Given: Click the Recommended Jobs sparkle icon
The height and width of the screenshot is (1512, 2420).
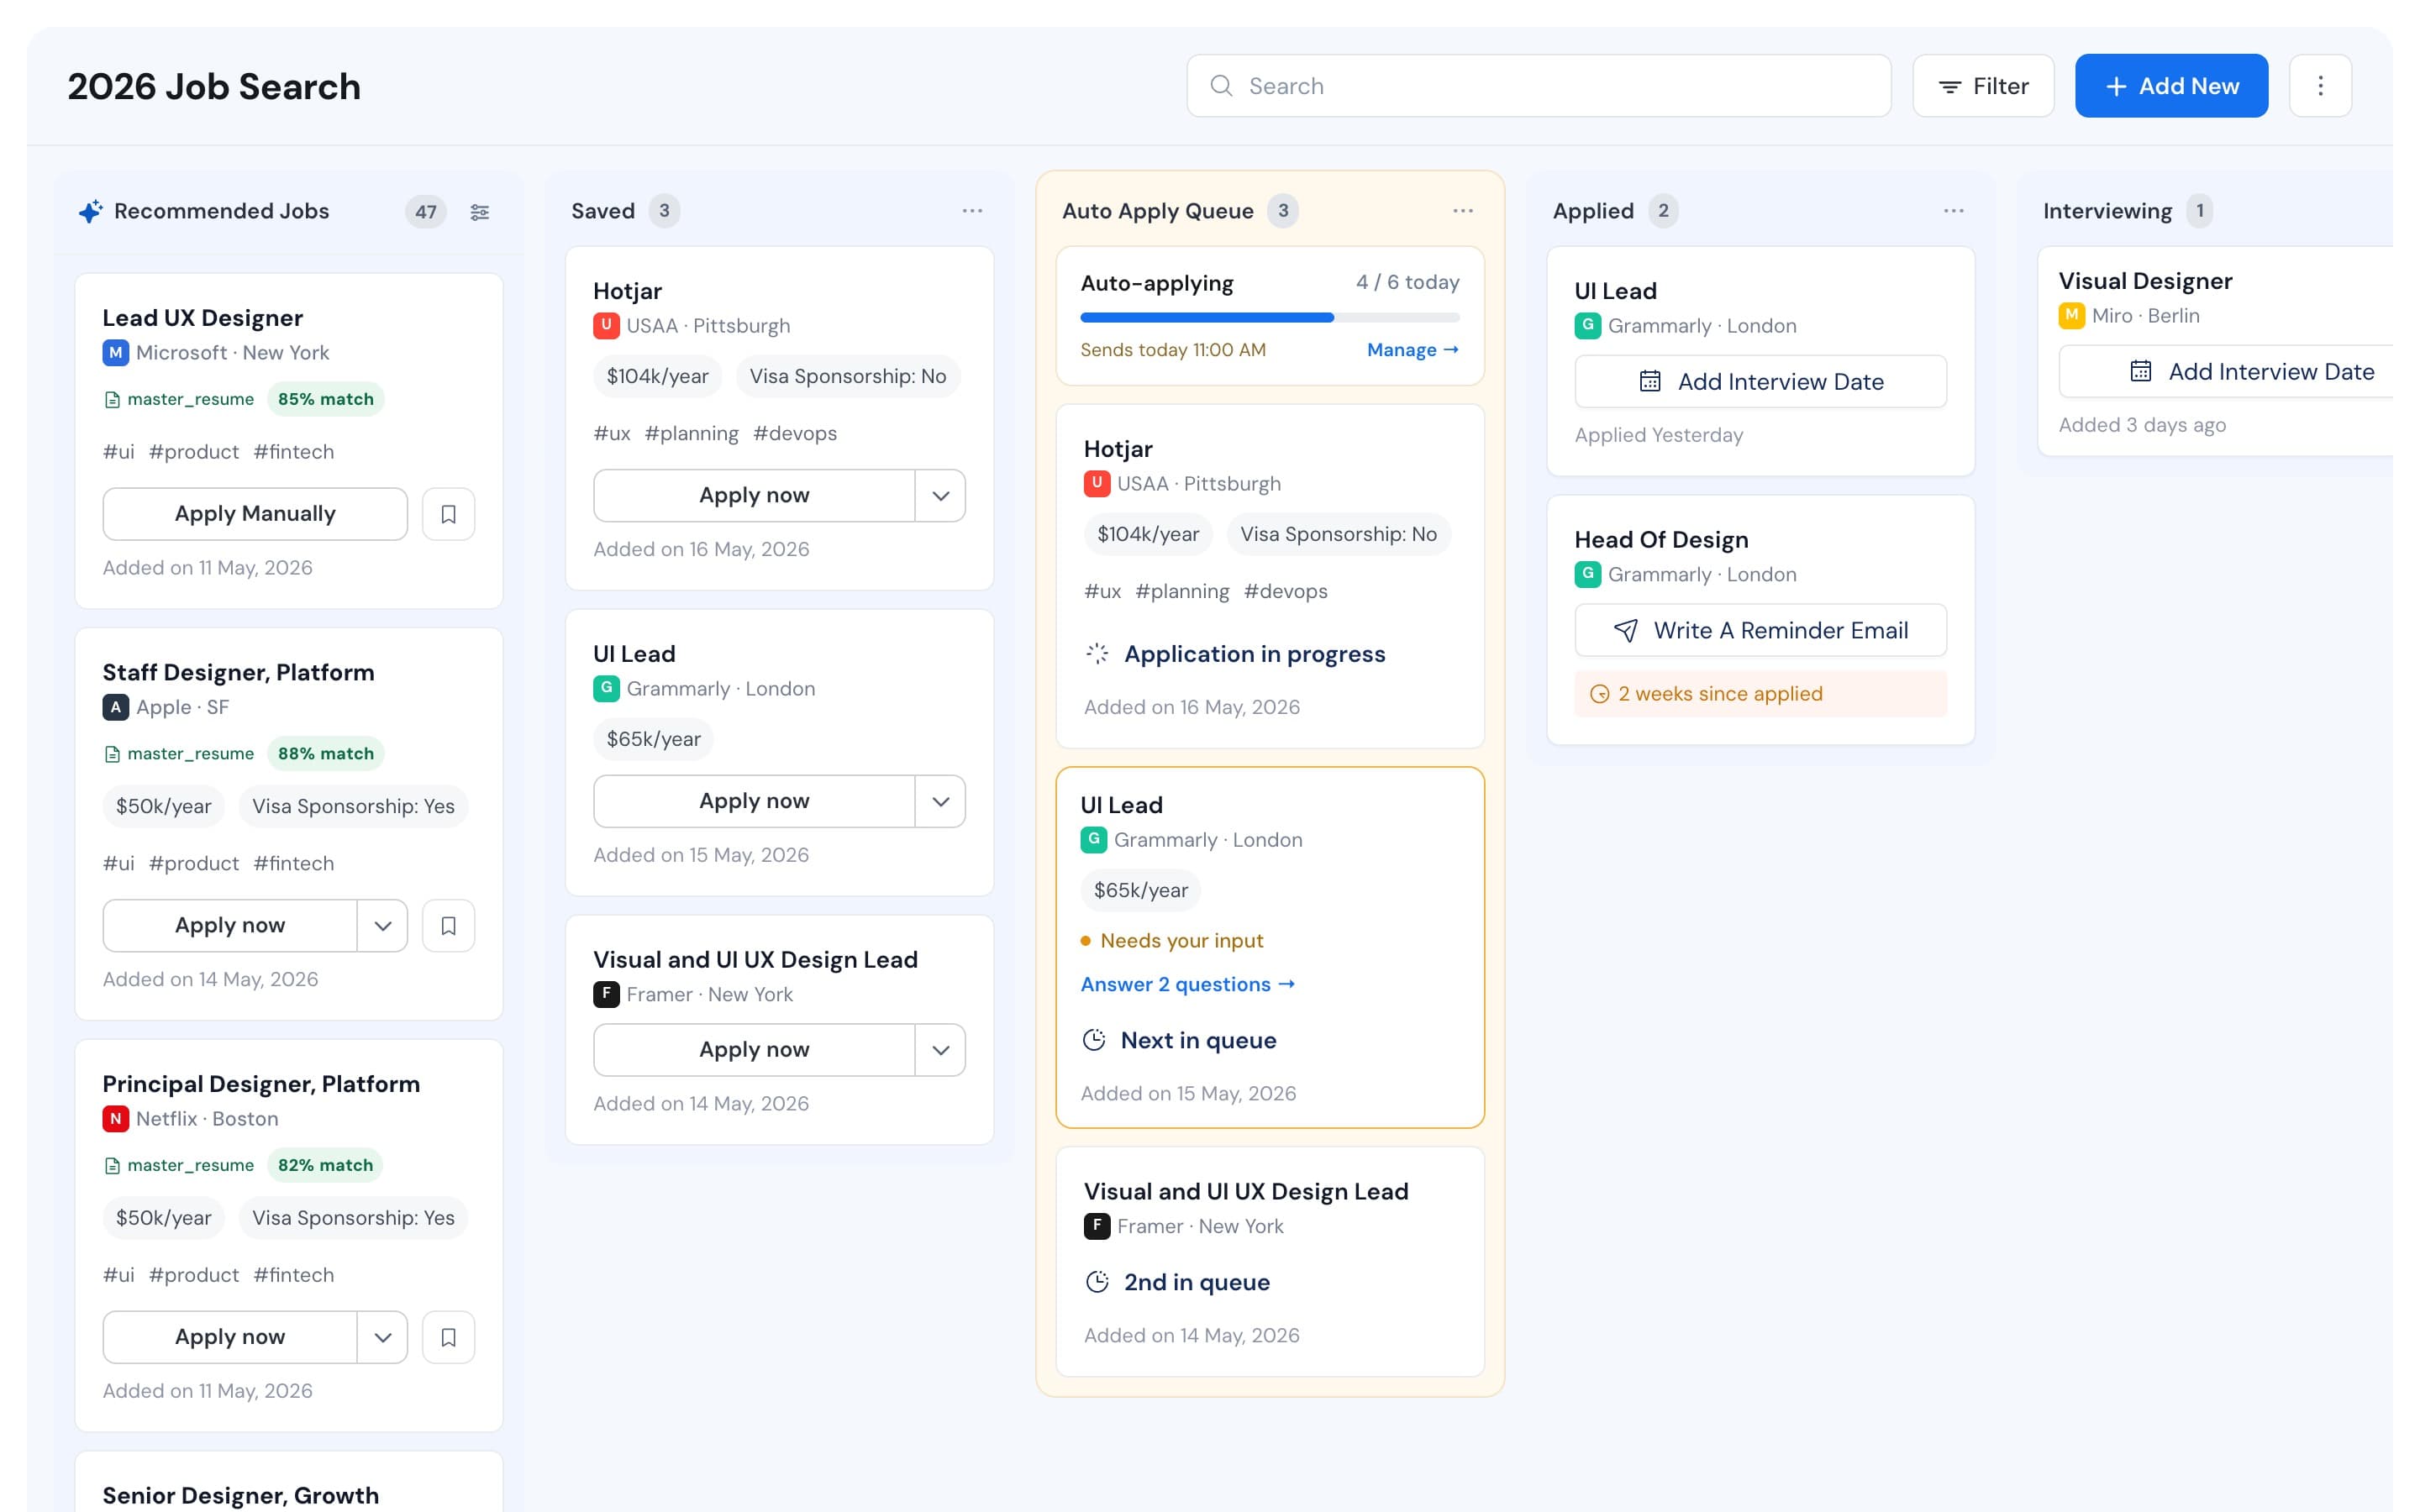Looking at the screenshot, I should point(90,211).
